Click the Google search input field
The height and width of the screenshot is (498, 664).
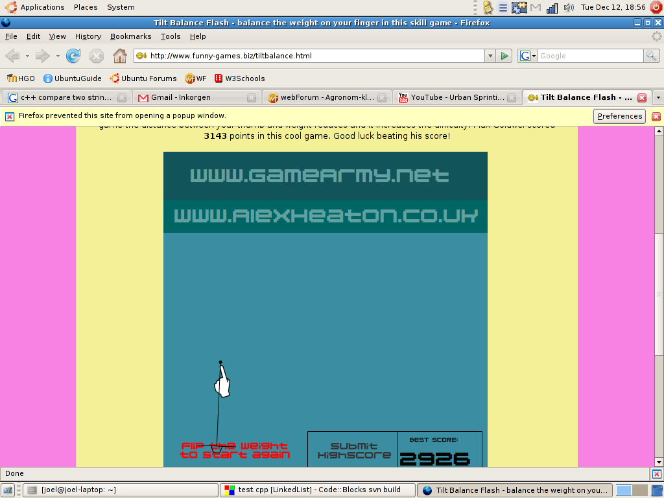coord(590,56)
